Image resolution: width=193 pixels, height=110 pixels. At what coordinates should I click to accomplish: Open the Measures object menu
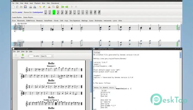click(39, 21)
